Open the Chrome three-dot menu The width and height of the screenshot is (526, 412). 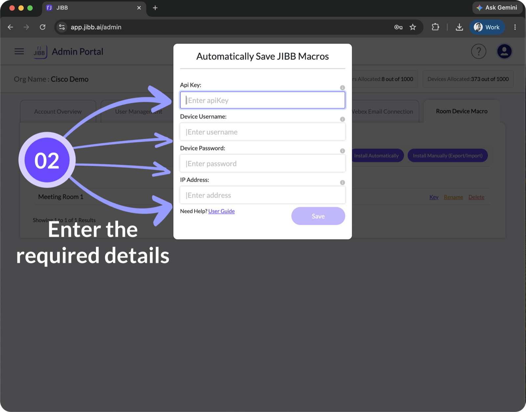pyautogui.click(x=515, y=27)
